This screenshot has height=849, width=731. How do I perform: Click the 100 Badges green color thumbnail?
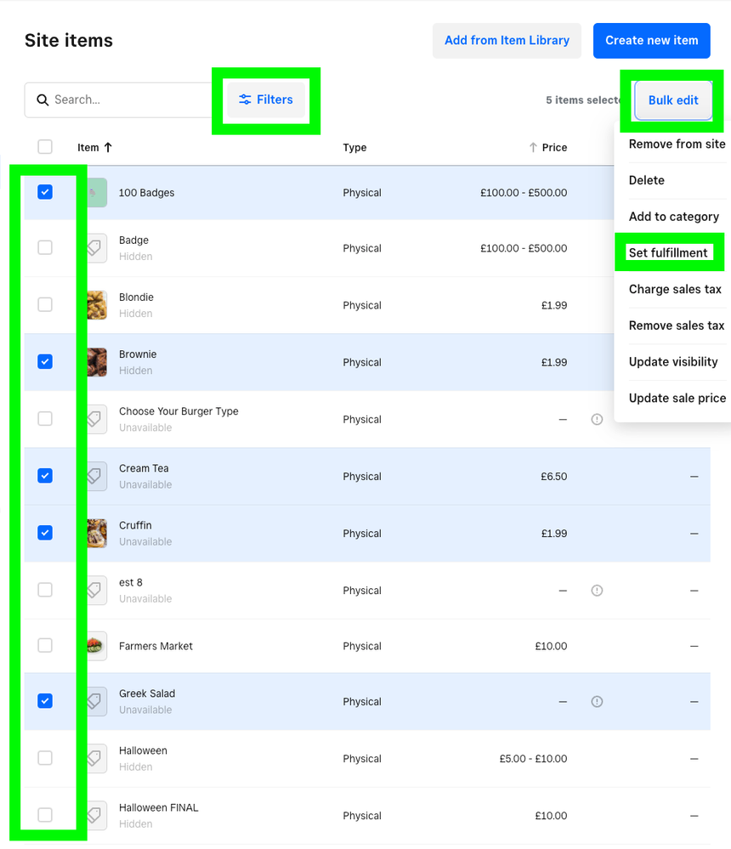[x=96, y=192]
